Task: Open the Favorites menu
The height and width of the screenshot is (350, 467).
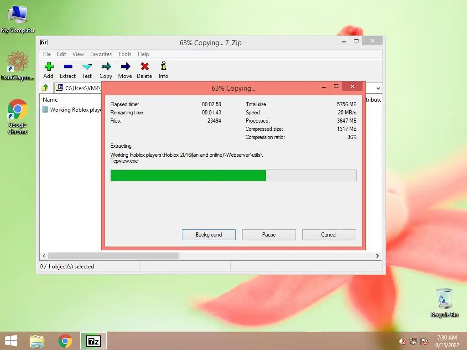Action: tap(101, 54)
